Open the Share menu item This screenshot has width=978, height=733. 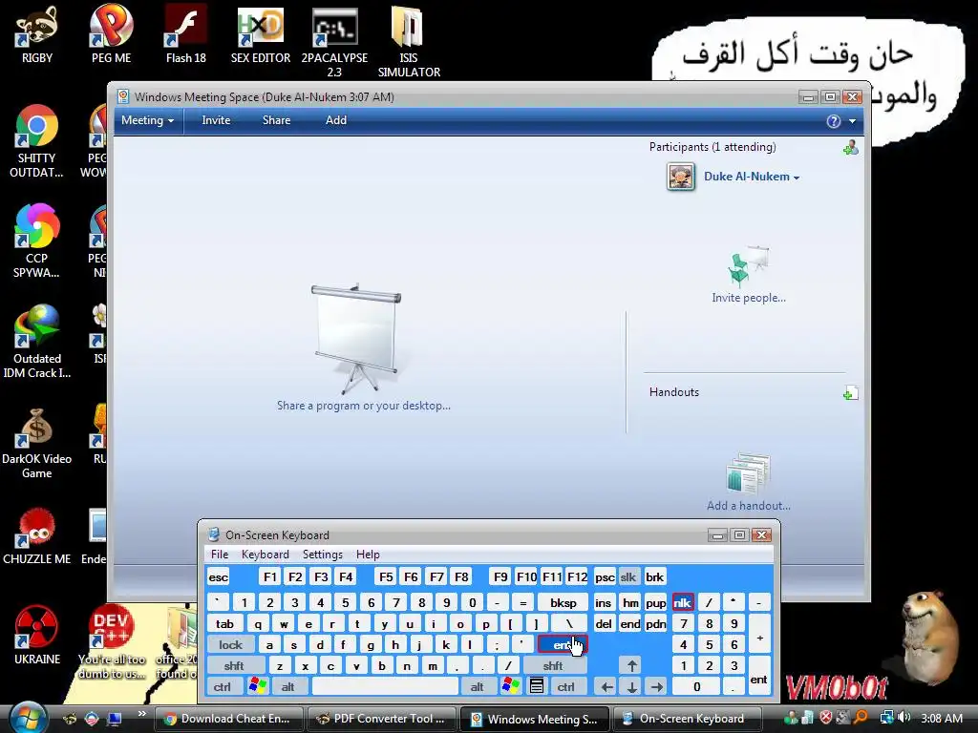(x=276, y=120)
